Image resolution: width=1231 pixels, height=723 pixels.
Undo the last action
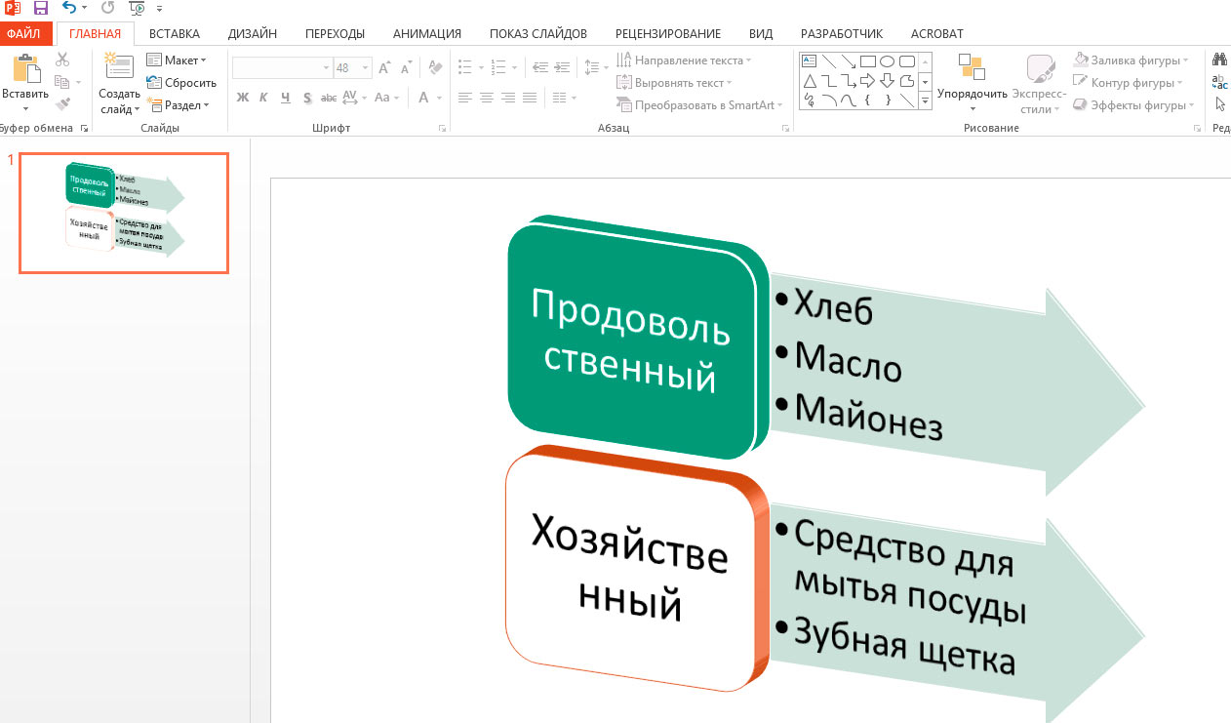point(68,8)
